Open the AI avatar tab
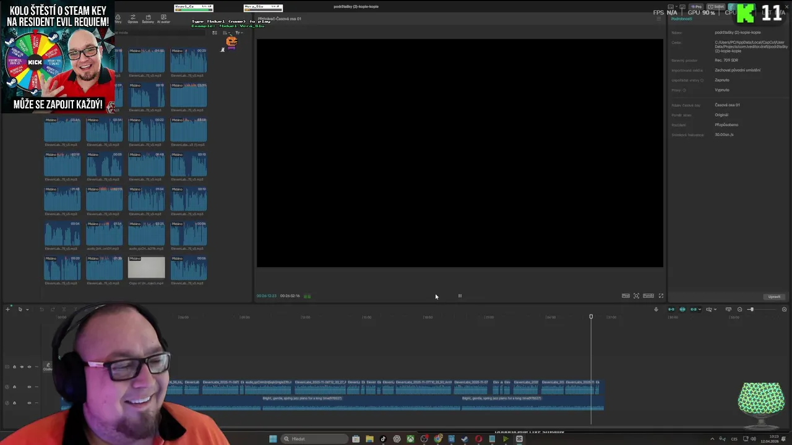Image resolution: width=792 pixels, height=445 pixels. (x=163, y=20)
